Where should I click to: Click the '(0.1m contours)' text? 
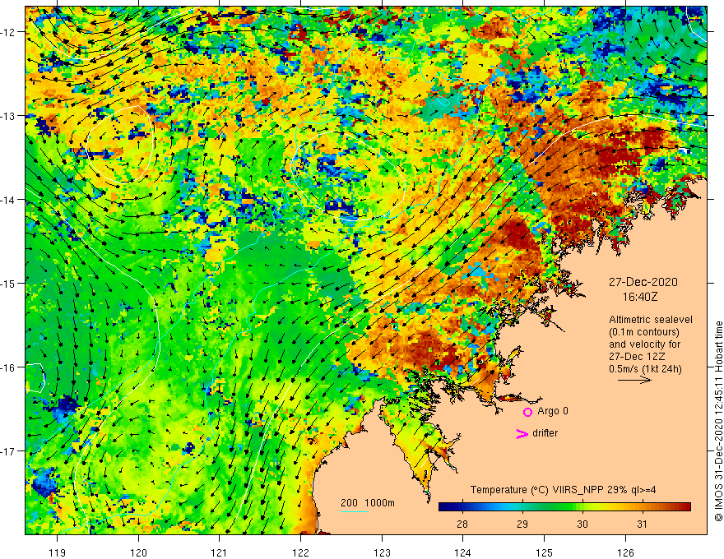pos(643,332)
